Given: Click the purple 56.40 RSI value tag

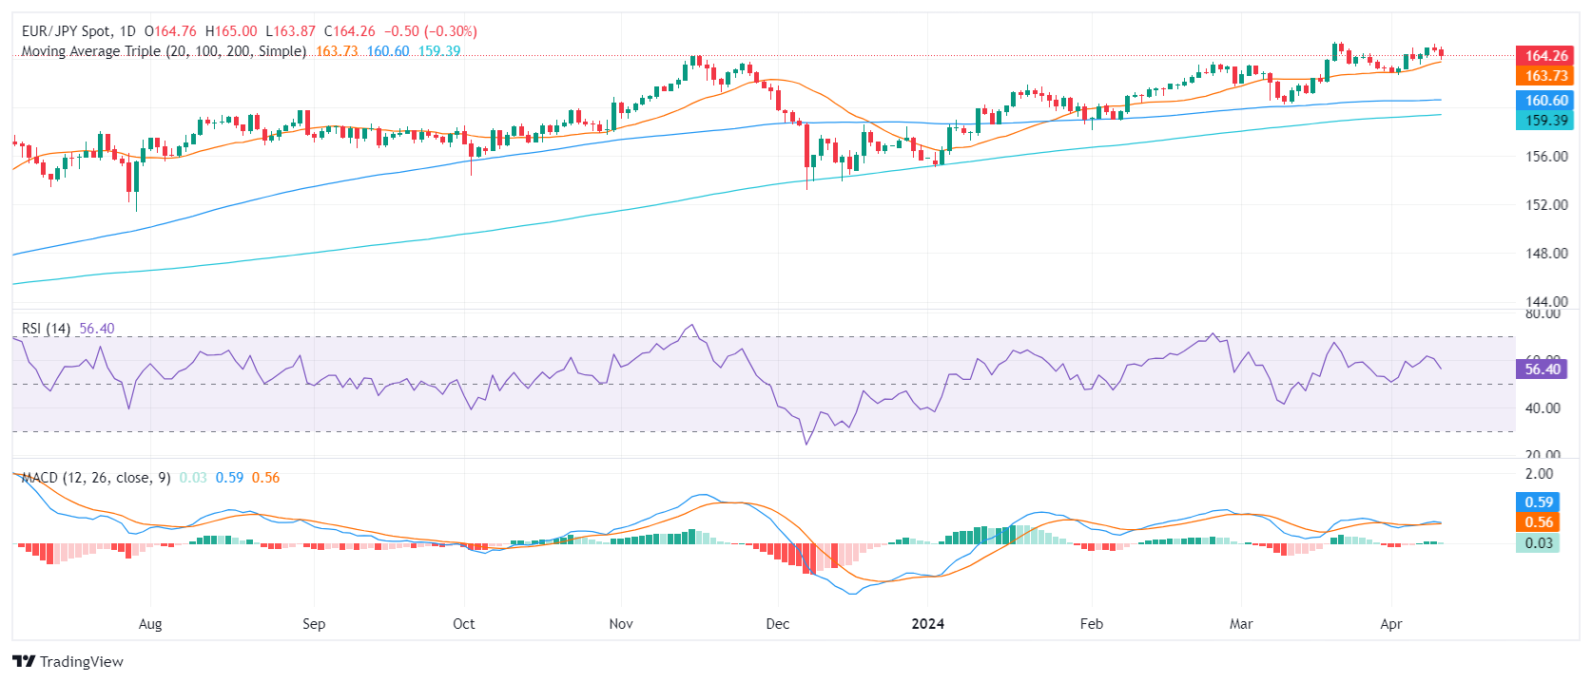Looking at the screenshot, I should pyautogui.click(x=1541, y=369).
